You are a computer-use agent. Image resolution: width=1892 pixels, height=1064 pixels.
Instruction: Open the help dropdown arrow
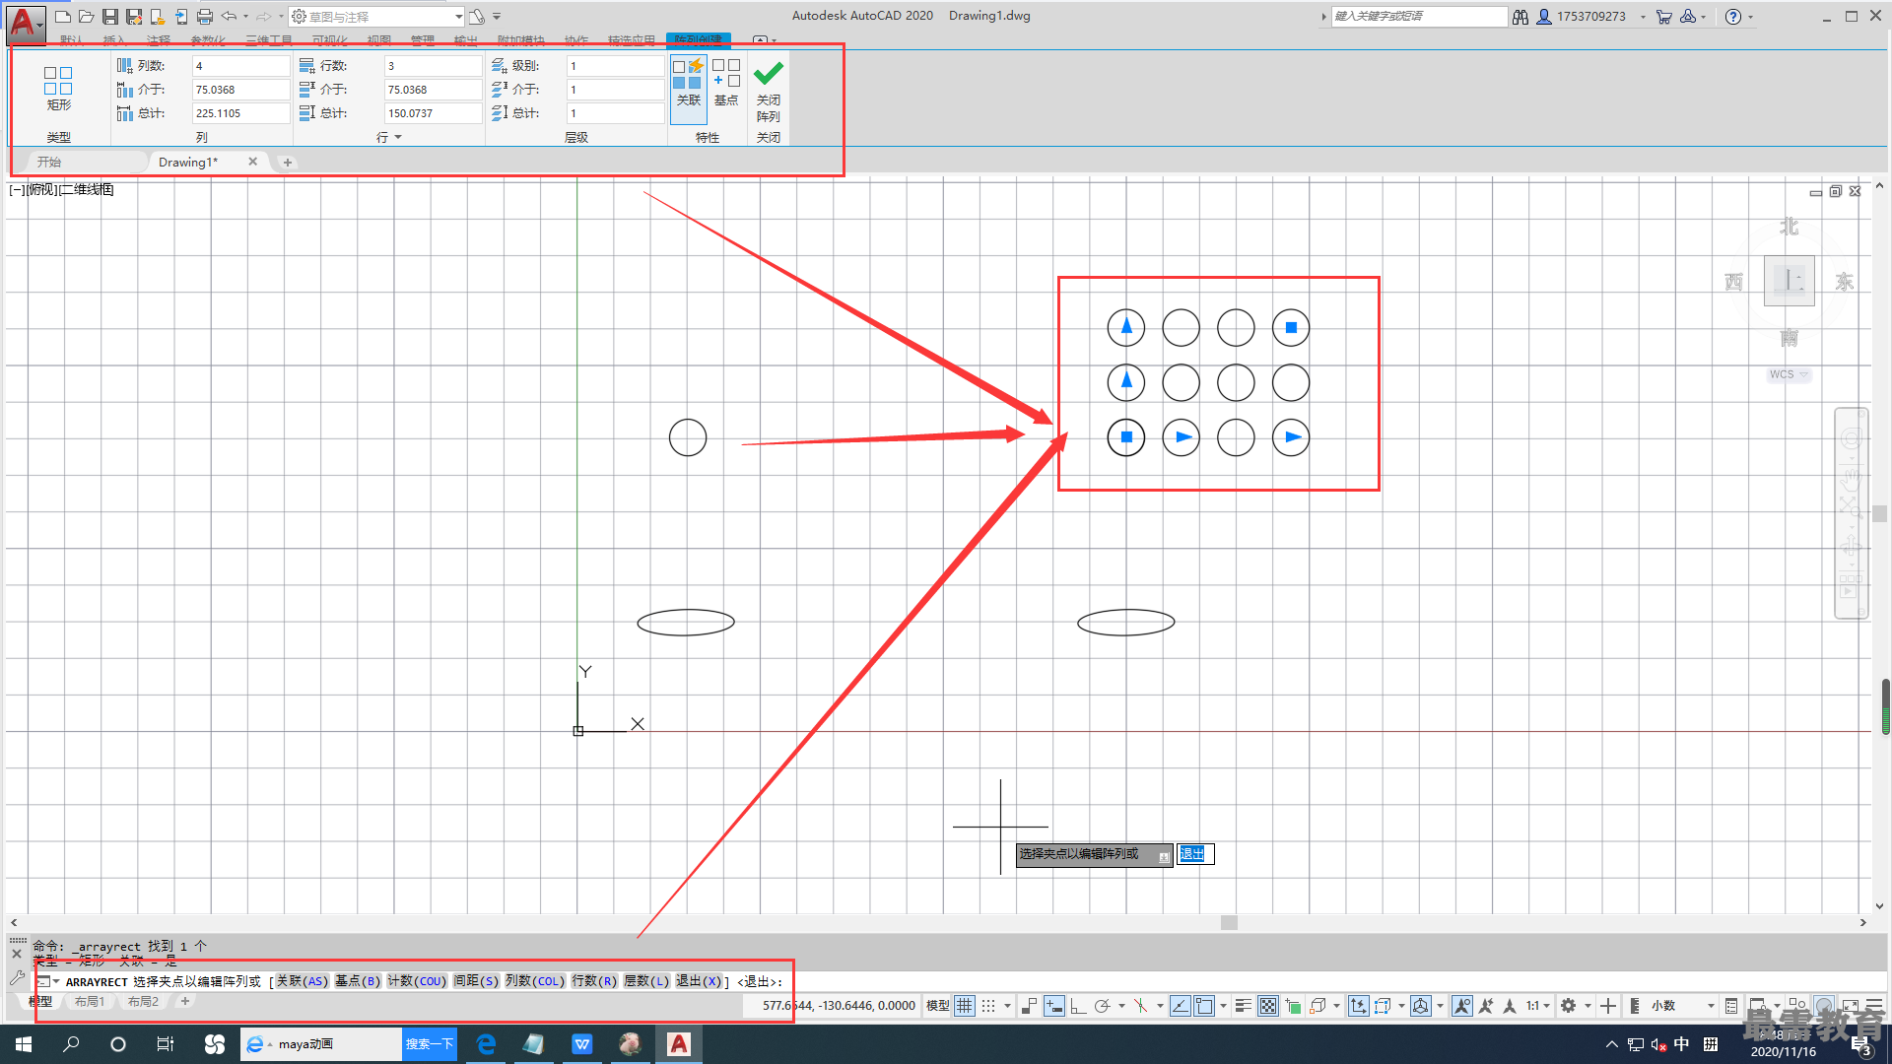1750,17
